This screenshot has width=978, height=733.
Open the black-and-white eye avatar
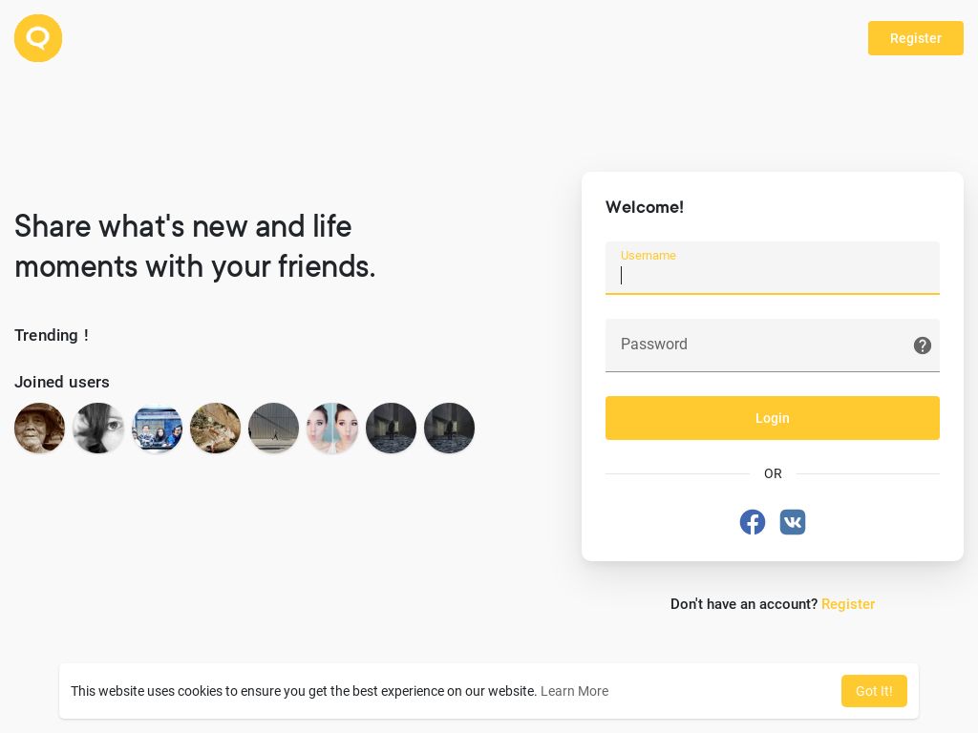pos(98,429)
